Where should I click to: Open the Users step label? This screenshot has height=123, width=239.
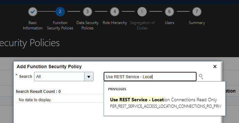169,23
